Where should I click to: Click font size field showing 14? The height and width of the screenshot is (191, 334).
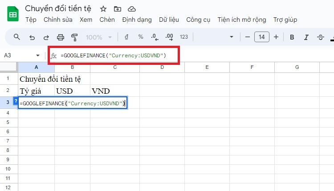[x=261, y=37]
